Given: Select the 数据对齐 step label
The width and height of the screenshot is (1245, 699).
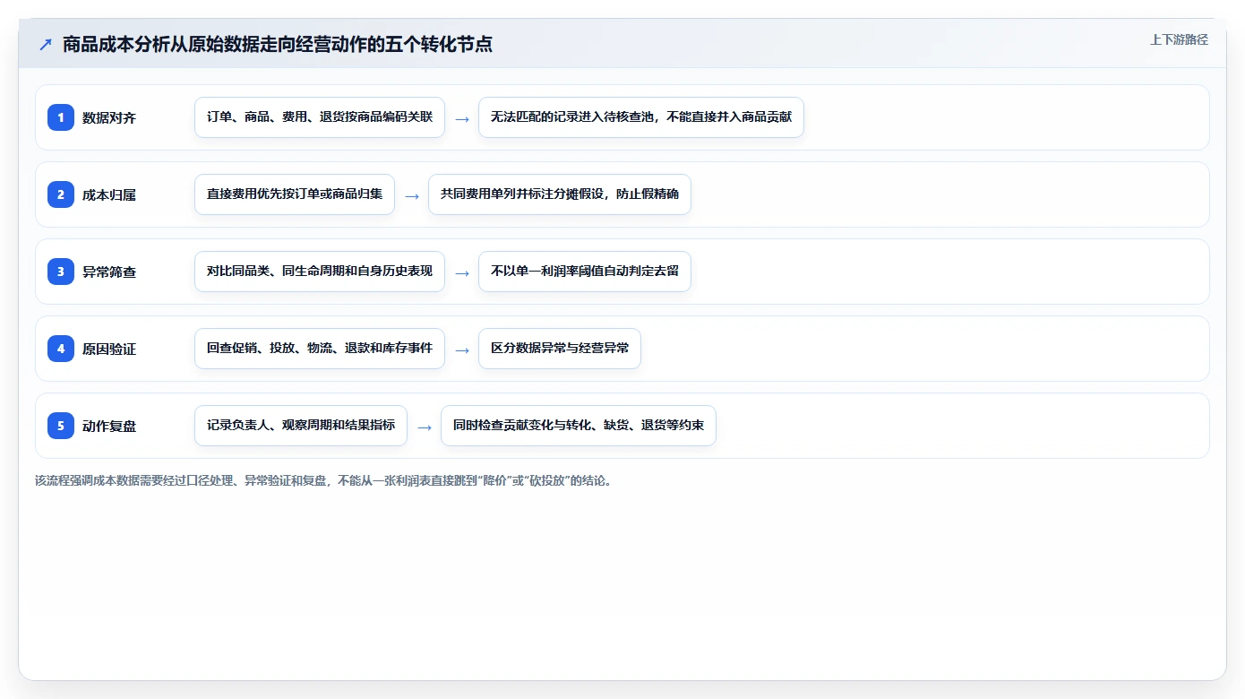Looking at the screenshot, I should coord(109,117).
